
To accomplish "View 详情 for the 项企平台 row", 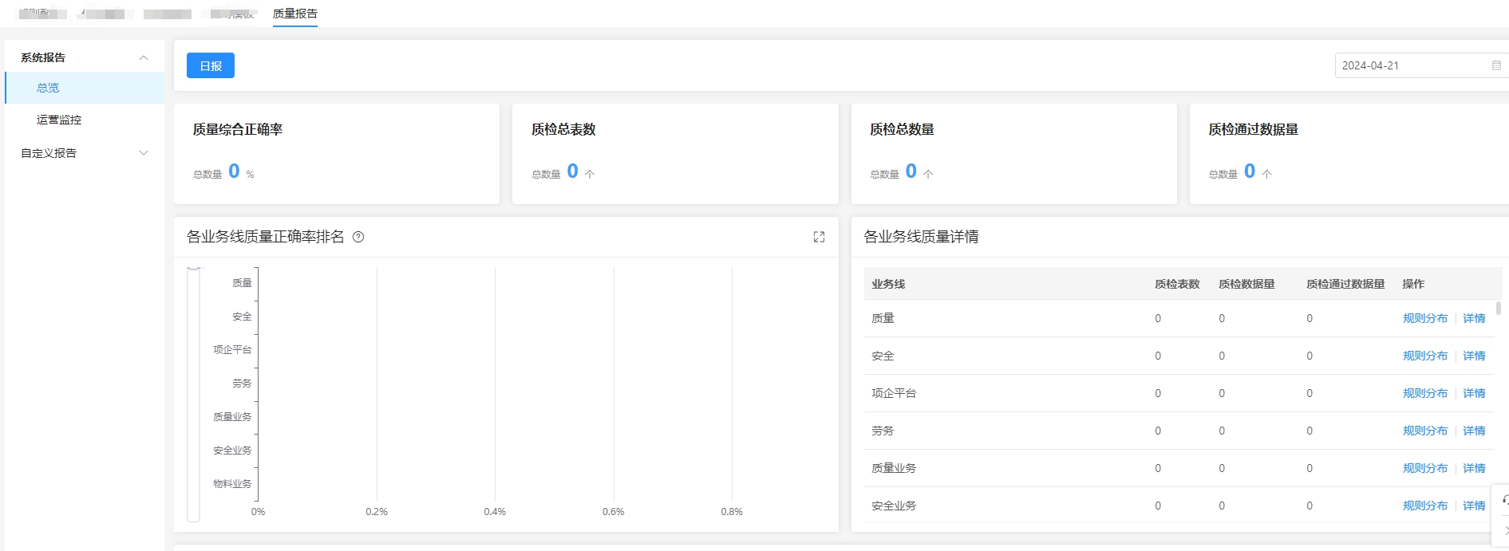I will coord(1474,393).
